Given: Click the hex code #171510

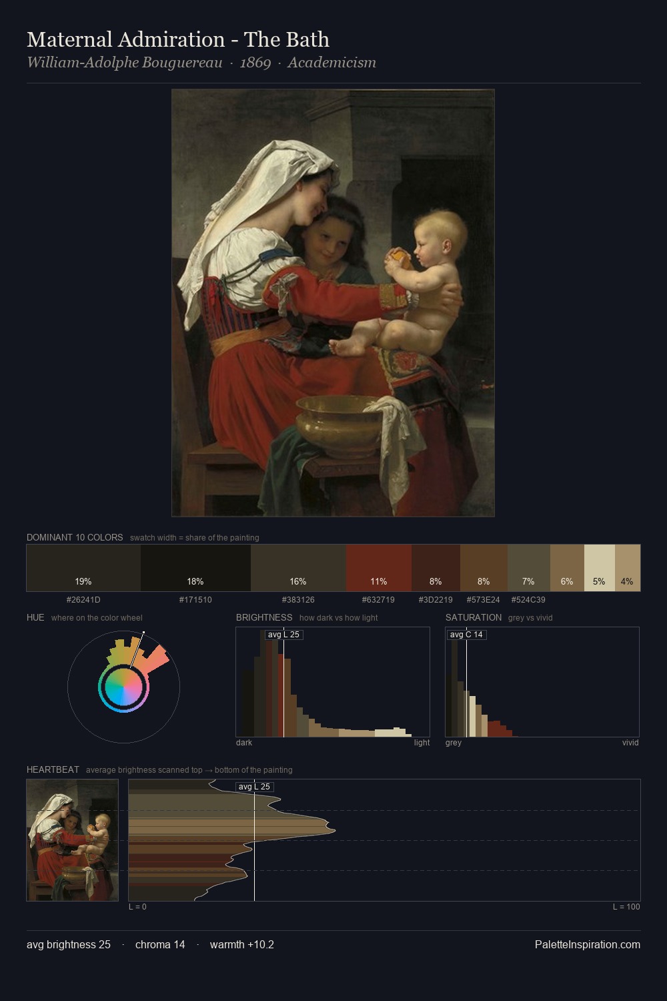Looking at the screenshot, I should coord(195,600).
